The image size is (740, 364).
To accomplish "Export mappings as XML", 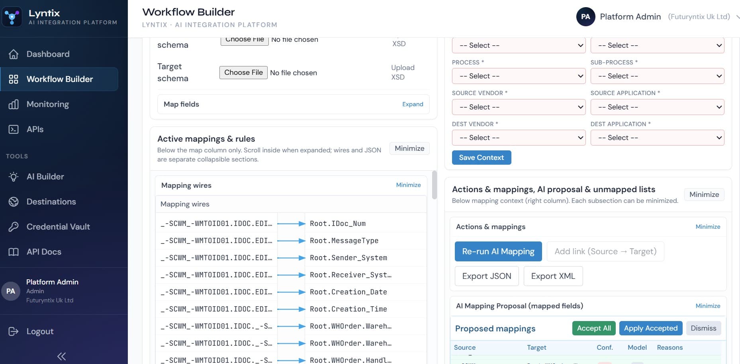I will point(553,276).
